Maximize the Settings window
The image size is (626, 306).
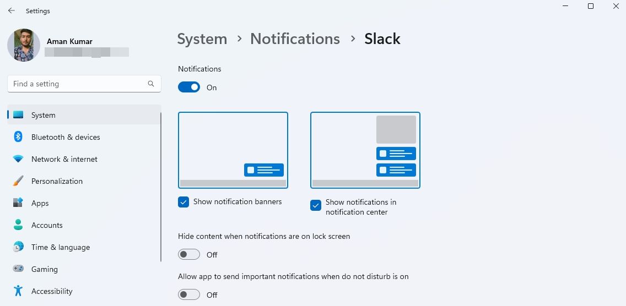point(591,6)
